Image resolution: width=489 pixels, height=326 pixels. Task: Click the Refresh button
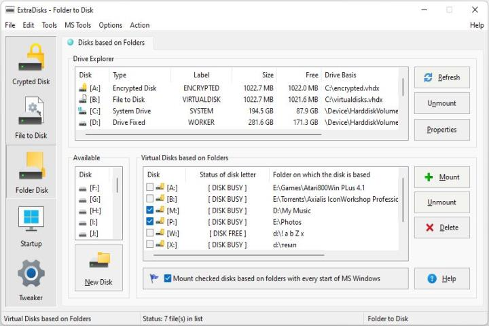click(442, 77)
